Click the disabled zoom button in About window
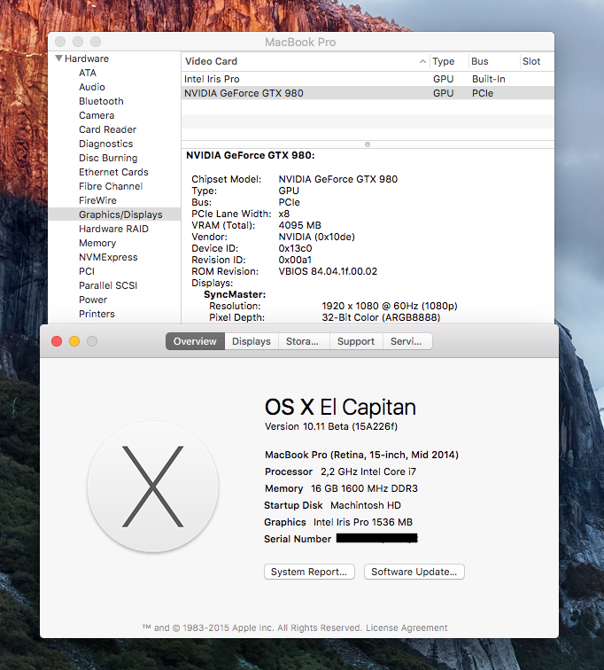Screen dimensions: 604x670 pyautogui.click(x=92, y=341)
